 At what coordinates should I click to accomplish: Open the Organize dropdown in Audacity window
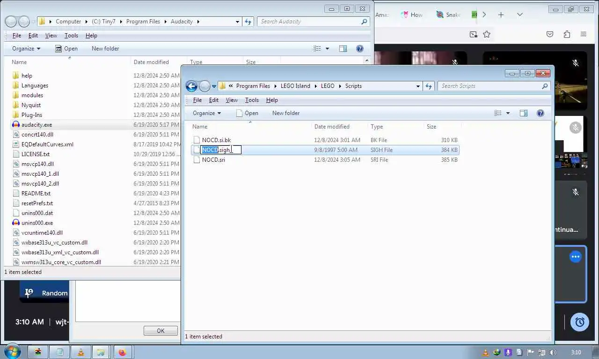pos(26,49)
